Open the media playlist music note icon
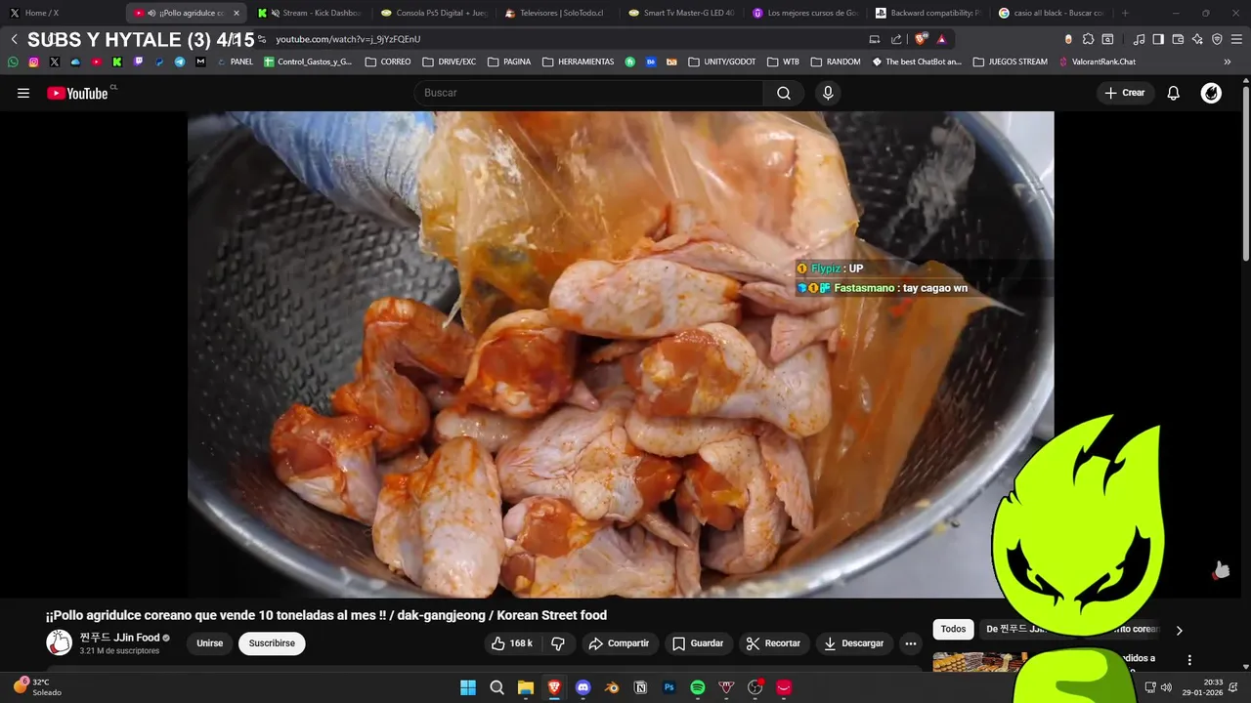This screenshot has height=703, width=1251. pyautogui.click(x=1139, y=39)
